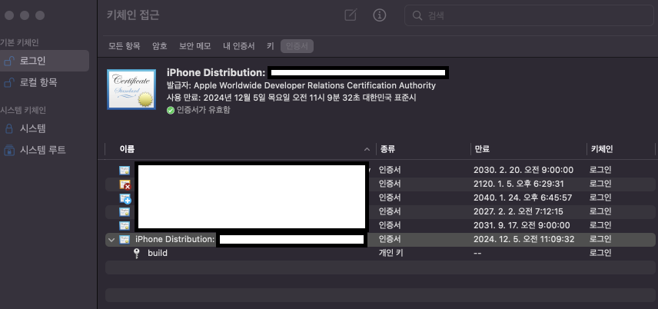Click the compose new item icon
The image size is (658, 309).
coord(351,15)
